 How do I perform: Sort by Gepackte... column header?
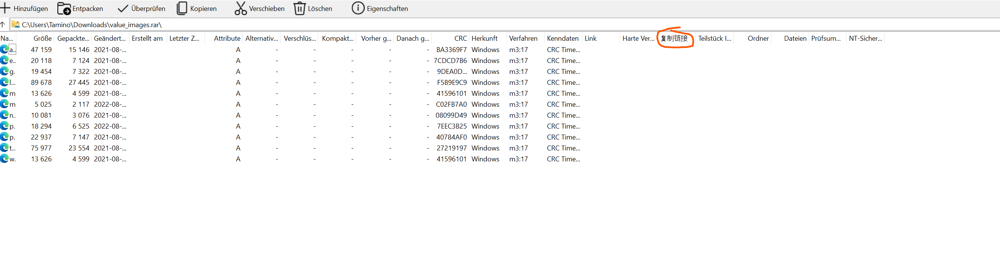(73, 38)
